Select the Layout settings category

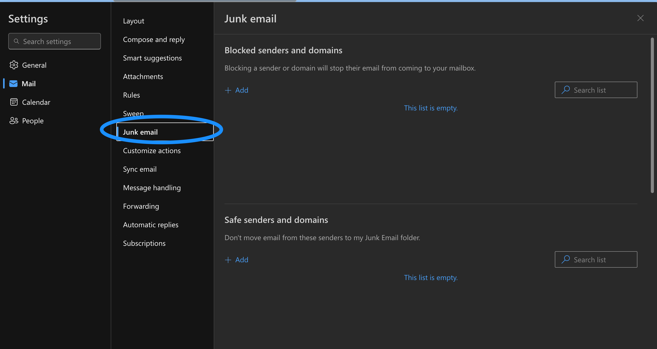click(x=134, y=21)
